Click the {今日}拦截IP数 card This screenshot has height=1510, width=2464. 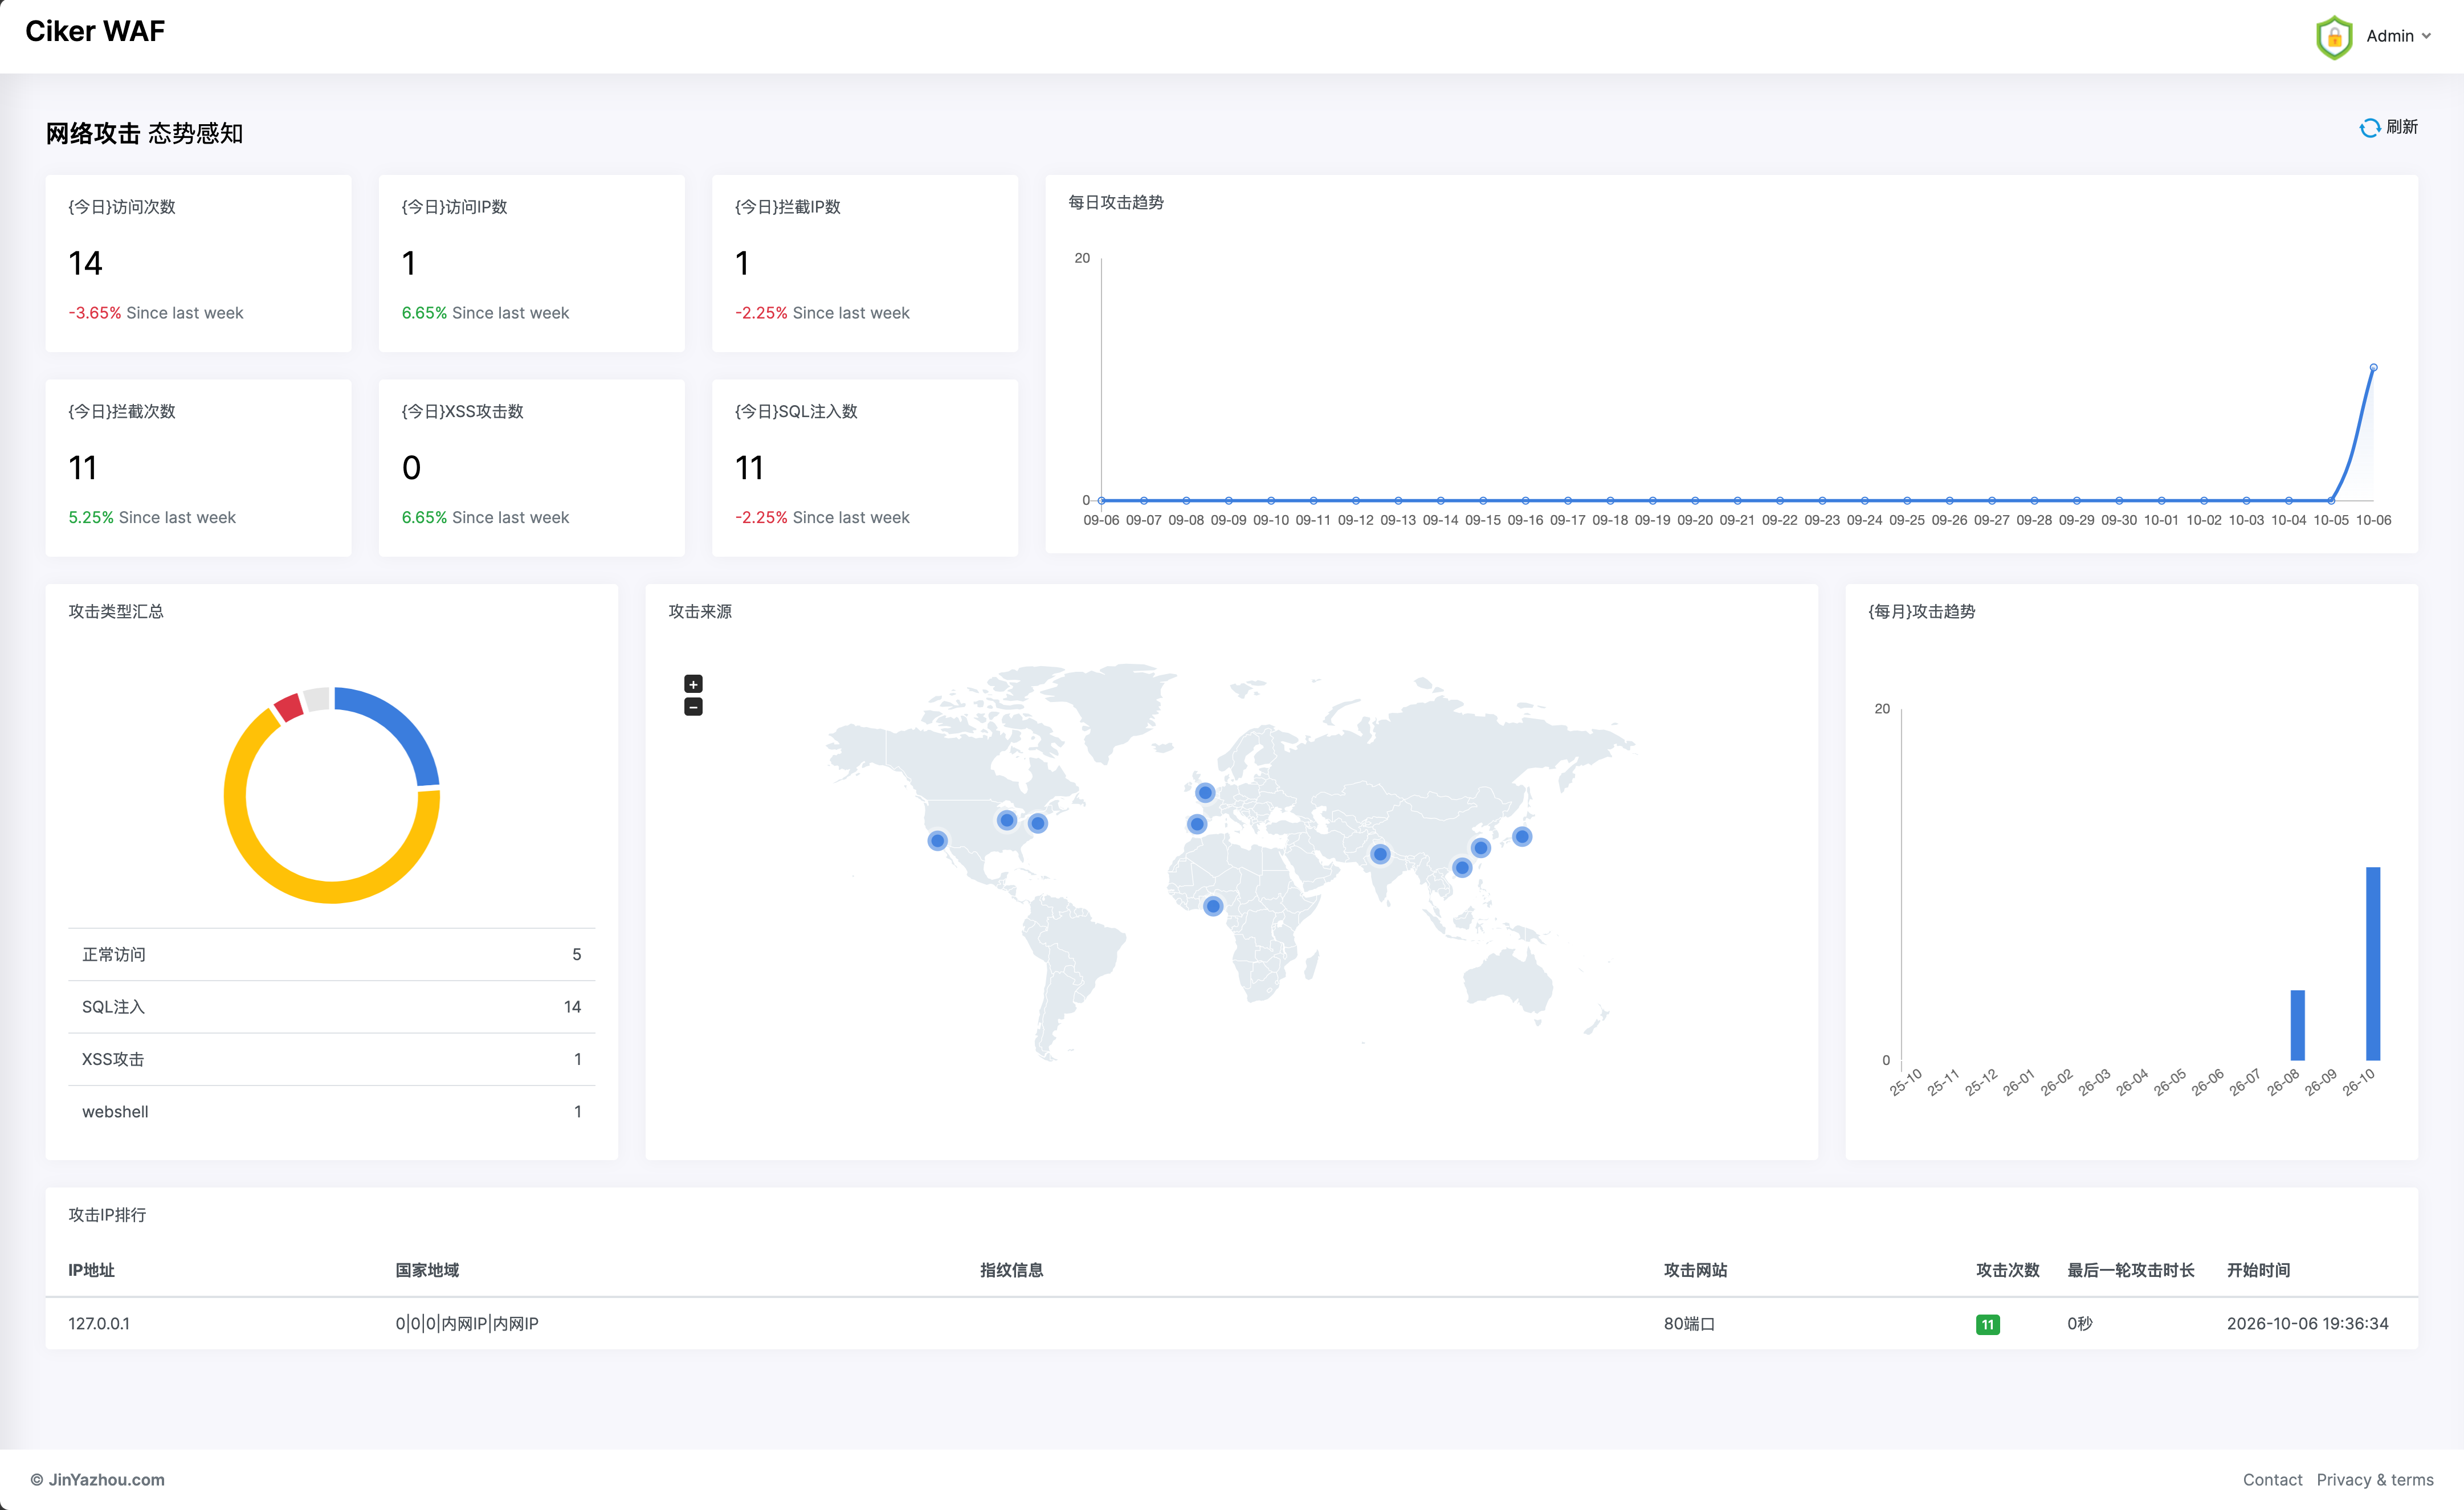coord(864,263)
